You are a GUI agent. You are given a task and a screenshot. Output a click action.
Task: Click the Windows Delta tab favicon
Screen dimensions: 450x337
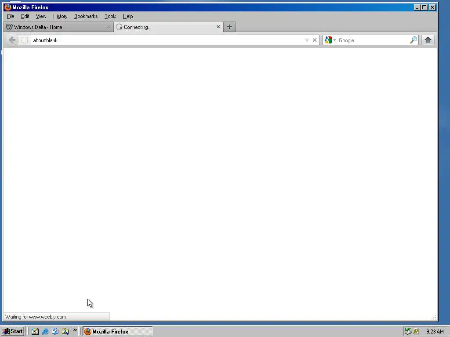pyautogui.click(x=9, y=27)
